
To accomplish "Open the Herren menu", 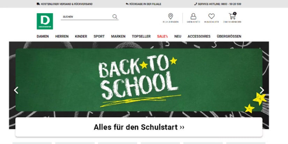I will pos(62,36).
